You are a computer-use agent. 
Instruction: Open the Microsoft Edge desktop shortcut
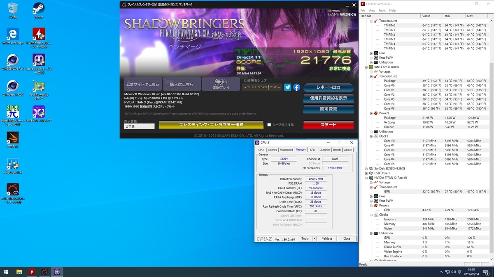[x=13, y=36]
